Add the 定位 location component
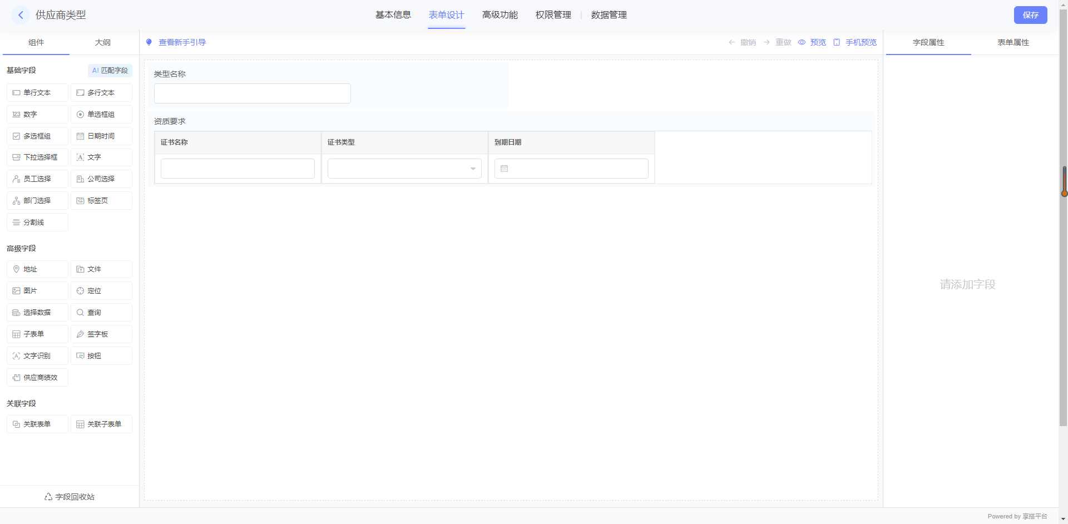1068x524 pixels. tap(101, 291)
